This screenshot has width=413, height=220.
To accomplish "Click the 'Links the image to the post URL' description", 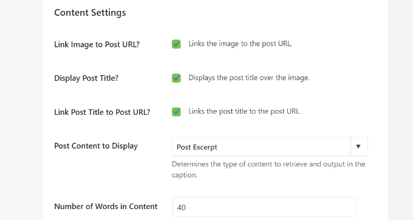I will tap(241, 44).
